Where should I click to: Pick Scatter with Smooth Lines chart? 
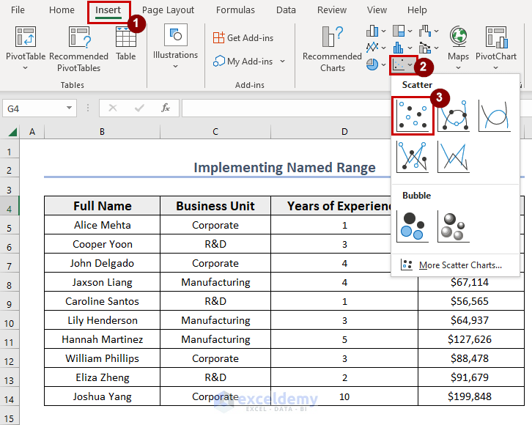coord(495,116)
